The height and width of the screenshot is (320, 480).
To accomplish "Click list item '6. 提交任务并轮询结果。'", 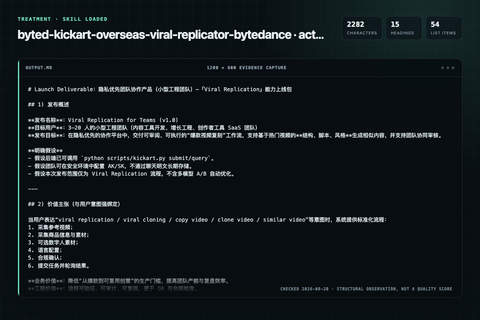I will click(59, 265).
